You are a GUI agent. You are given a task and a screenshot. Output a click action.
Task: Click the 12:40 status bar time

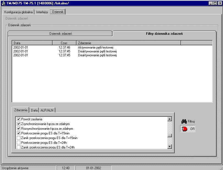[x=65, y=168]
